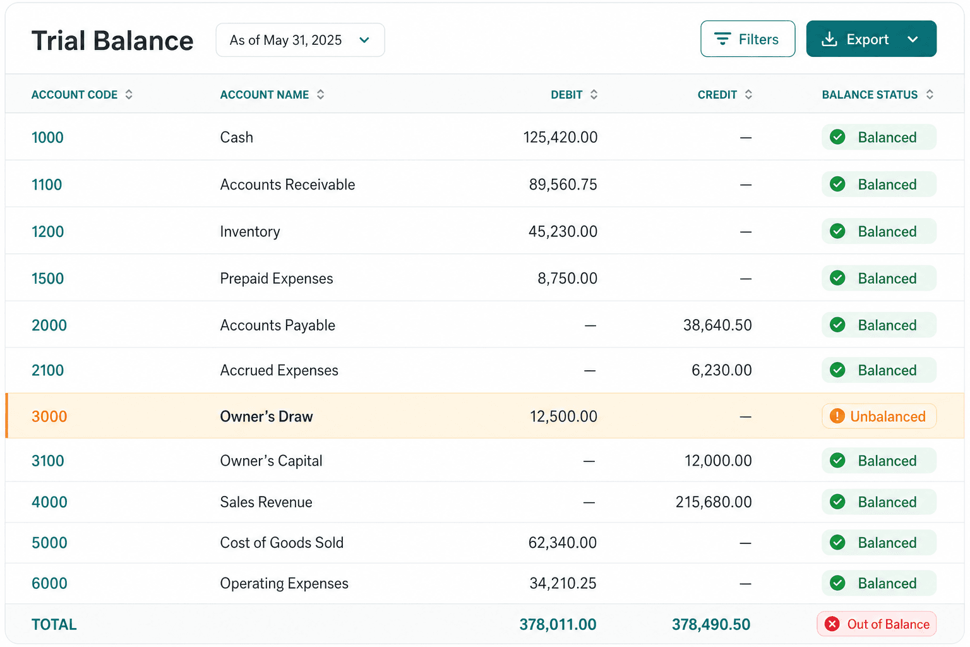
Task: Open the Filters panel
Action: [748, 39]
